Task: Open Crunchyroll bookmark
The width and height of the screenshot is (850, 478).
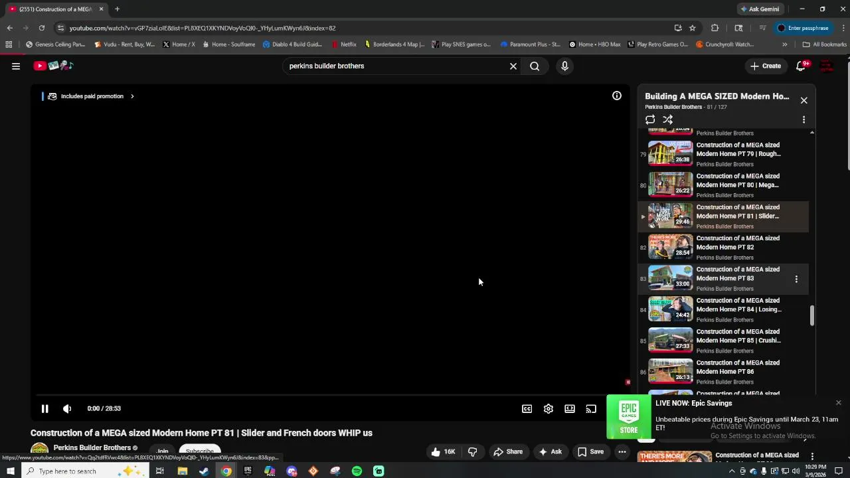Action: point(724,44)
